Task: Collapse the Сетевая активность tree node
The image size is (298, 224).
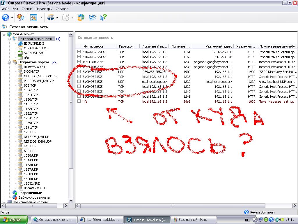Action: click(x=9, y=39)
